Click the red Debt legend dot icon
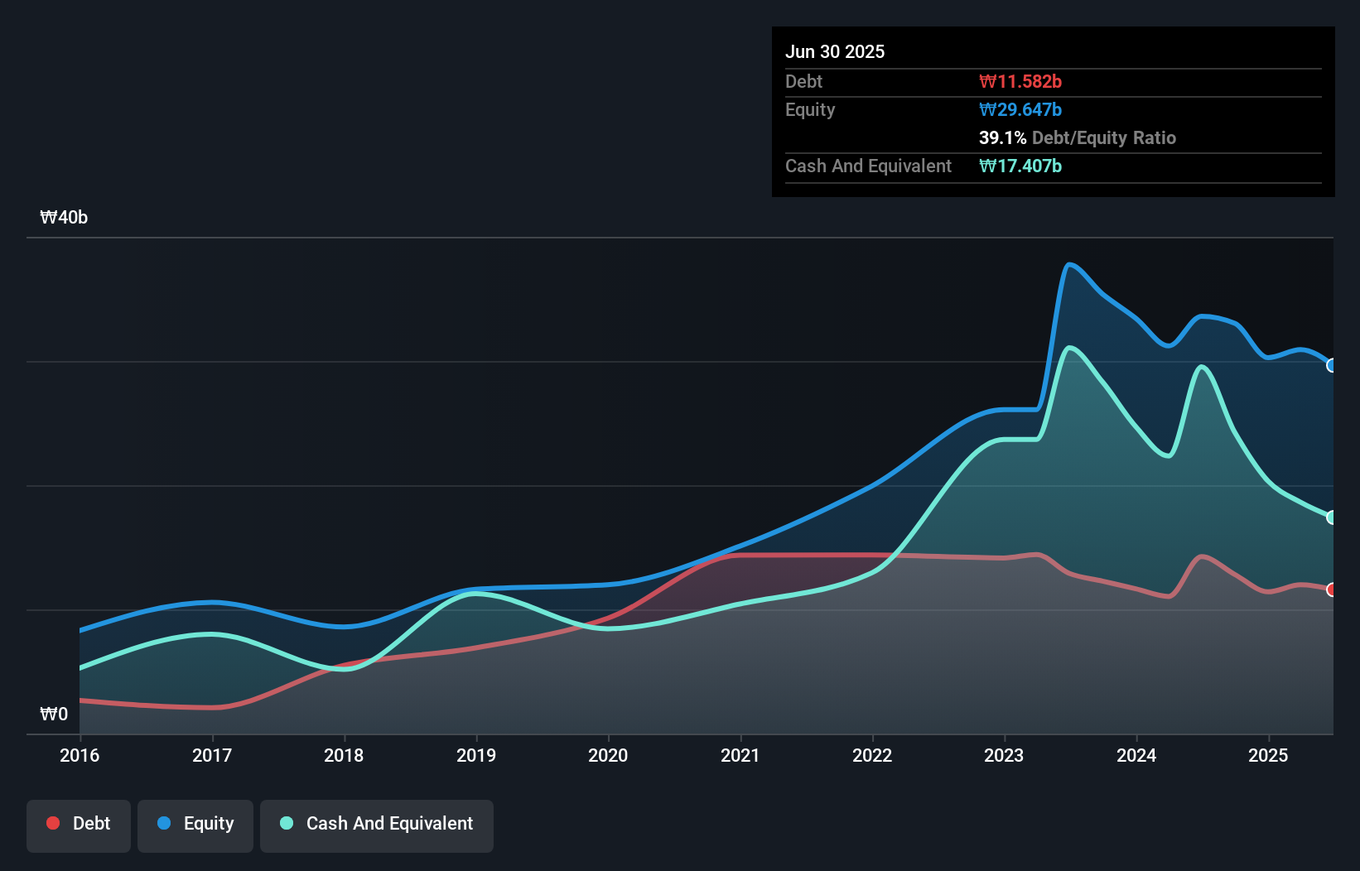Image resolution: width=1360 pixels, height=871 pixels. (x=53, y=823)
